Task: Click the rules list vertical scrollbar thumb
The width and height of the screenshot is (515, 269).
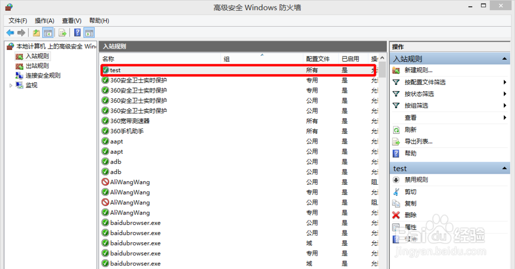Action: pos(382,69)
